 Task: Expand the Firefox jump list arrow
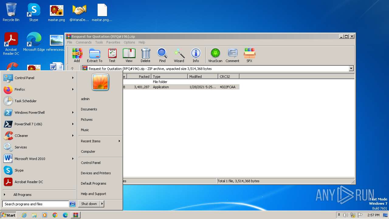(73, 89)
